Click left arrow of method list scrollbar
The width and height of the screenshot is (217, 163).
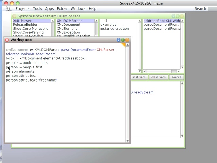[145, 71]
